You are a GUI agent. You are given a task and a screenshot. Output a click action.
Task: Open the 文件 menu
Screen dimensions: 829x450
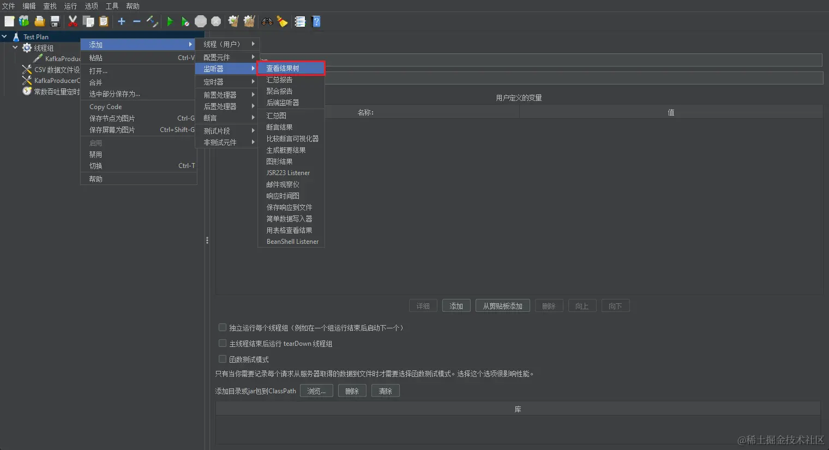click(9, 6)
